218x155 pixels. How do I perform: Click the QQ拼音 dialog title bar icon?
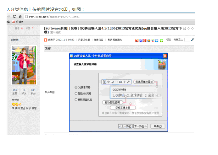[71, 56]
